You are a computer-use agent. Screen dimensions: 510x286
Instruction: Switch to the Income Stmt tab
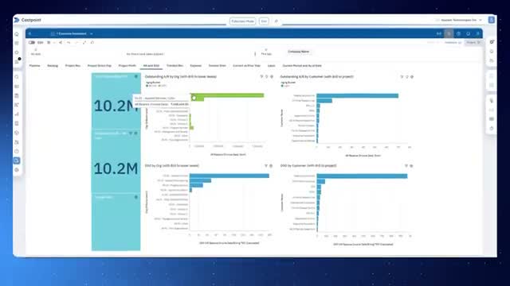click(217, 65)
